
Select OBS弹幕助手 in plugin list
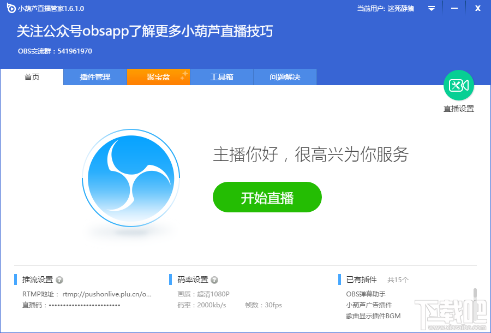coord(366,294)
